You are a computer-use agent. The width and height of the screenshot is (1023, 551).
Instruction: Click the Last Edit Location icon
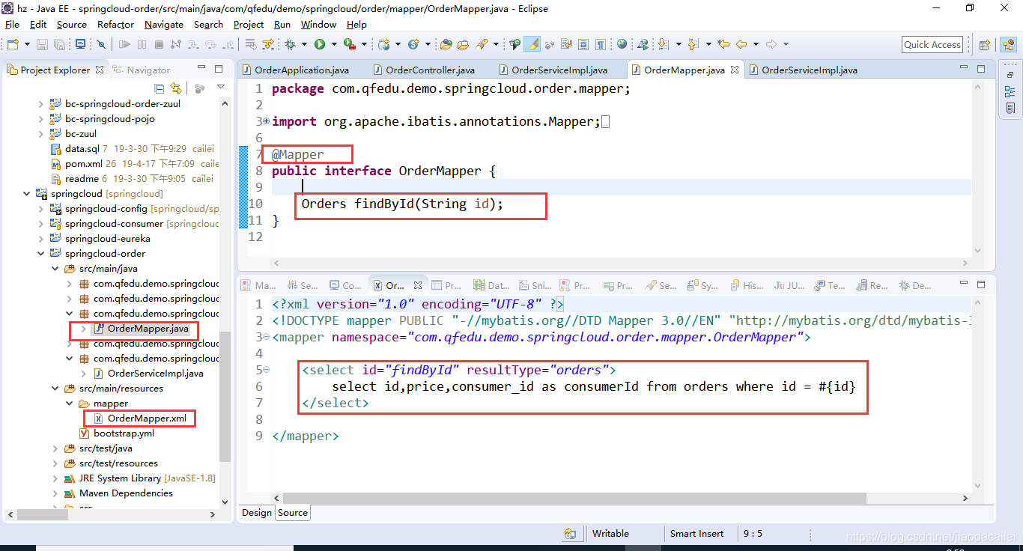point(723,44)
